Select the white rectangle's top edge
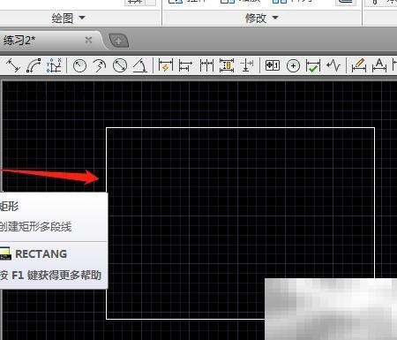This screenshot has width=397, height=340. click(x=240, y=128)
